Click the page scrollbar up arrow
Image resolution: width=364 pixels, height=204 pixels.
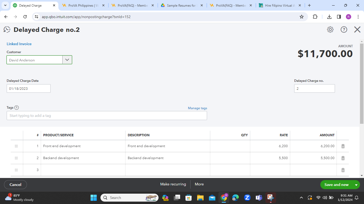362,41
